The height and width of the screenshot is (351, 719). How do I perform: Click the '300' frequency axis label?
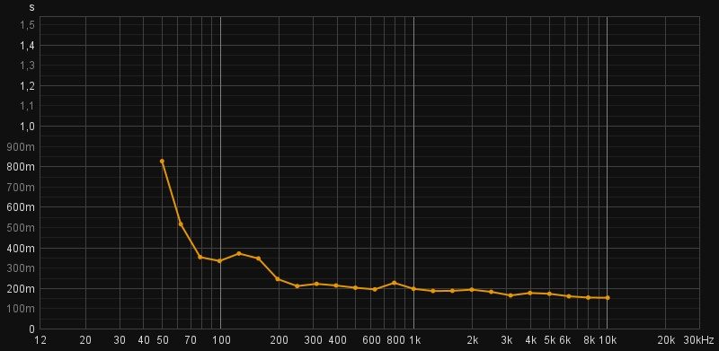pyautogui.click(x=314, y=340)
